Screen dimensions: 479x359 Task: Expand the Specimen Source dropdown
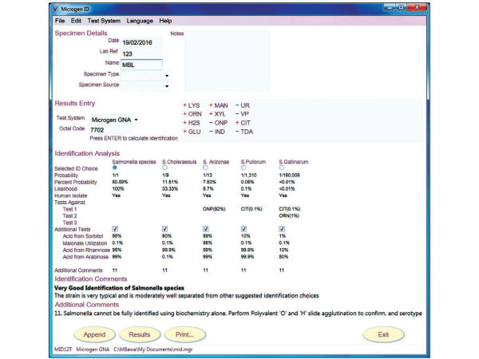click(x=167, y=86)
